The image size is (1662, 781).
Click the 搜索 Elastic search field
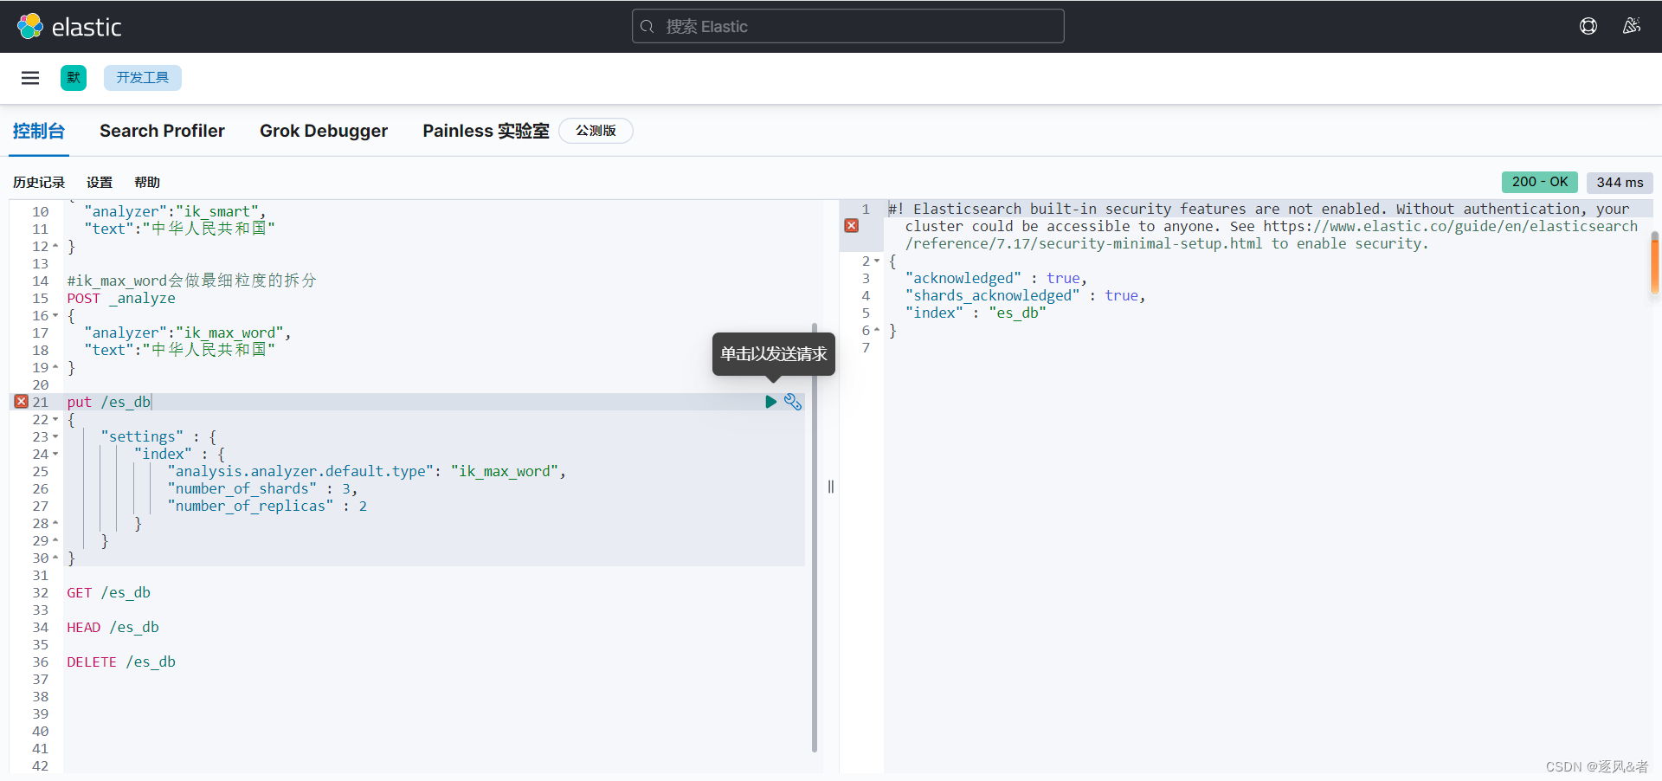coord(847,26)
